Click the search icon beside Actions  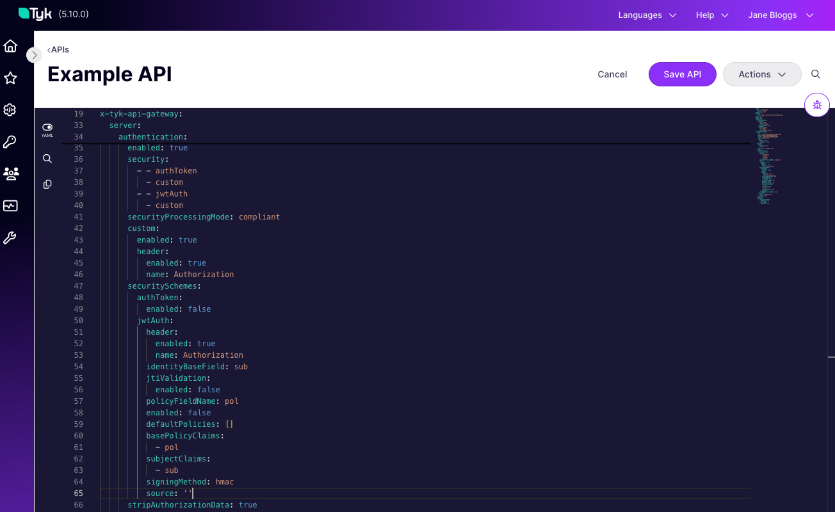coord(816,74)
